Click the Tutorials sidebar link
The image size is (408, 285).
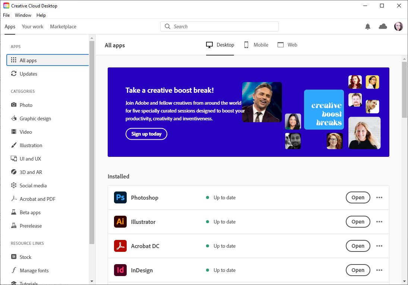[29, 283]
